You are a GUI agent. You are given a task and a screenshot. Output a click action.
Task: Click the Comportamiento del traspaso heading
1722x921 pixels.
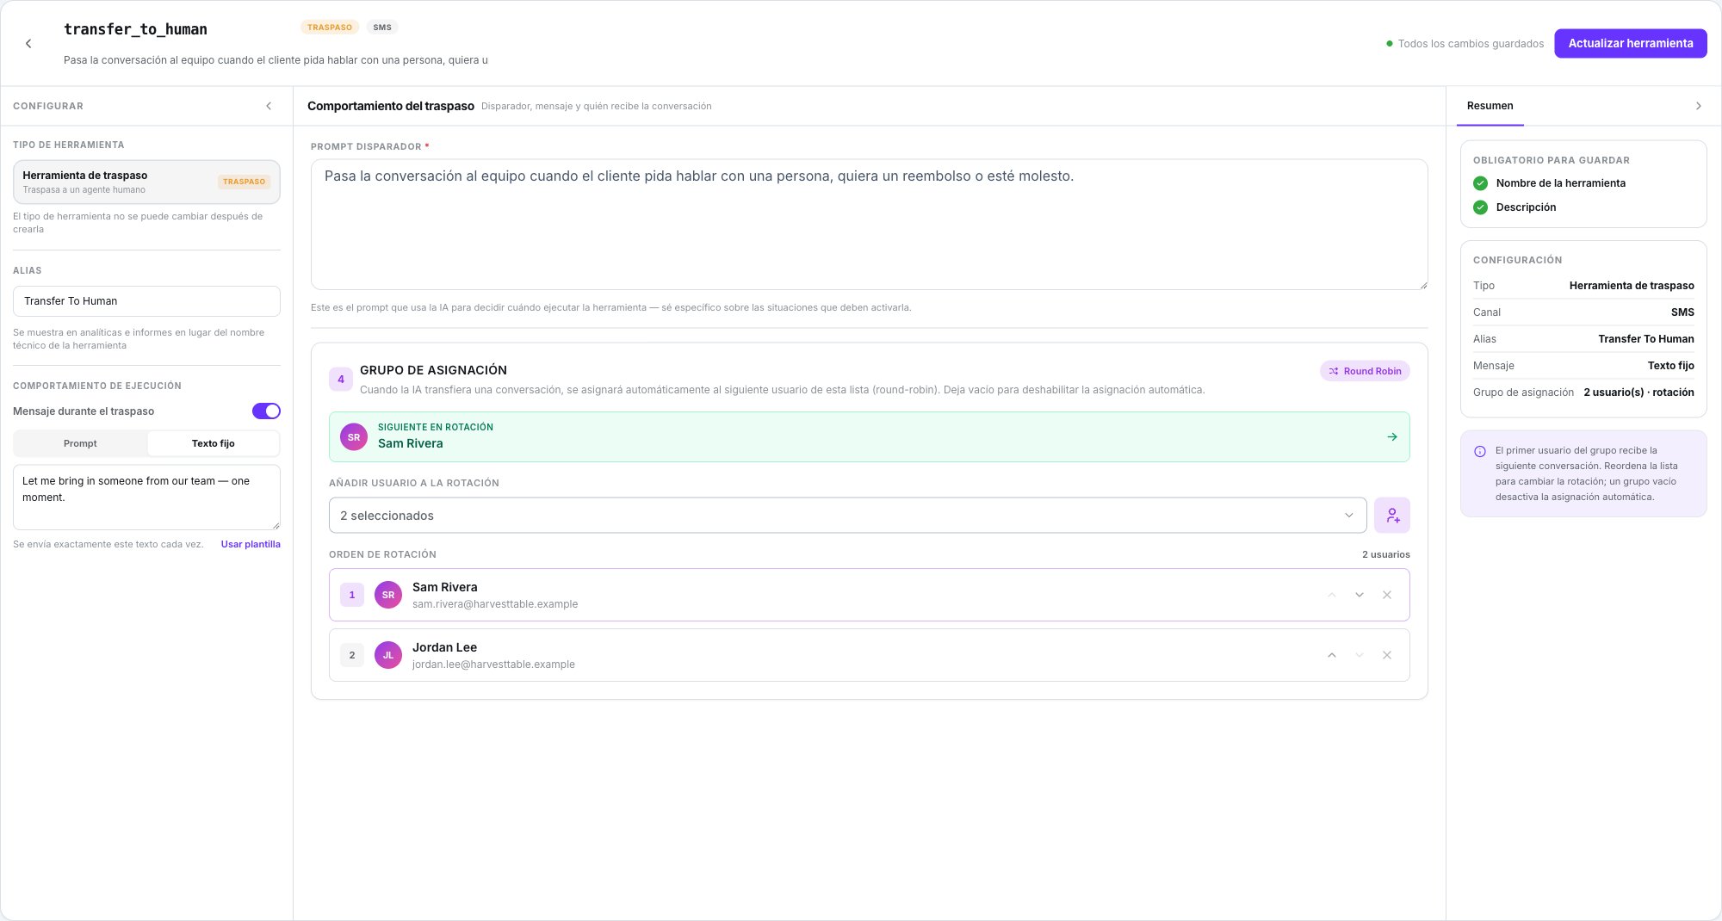pyautogui.click(x=391, y=106)
